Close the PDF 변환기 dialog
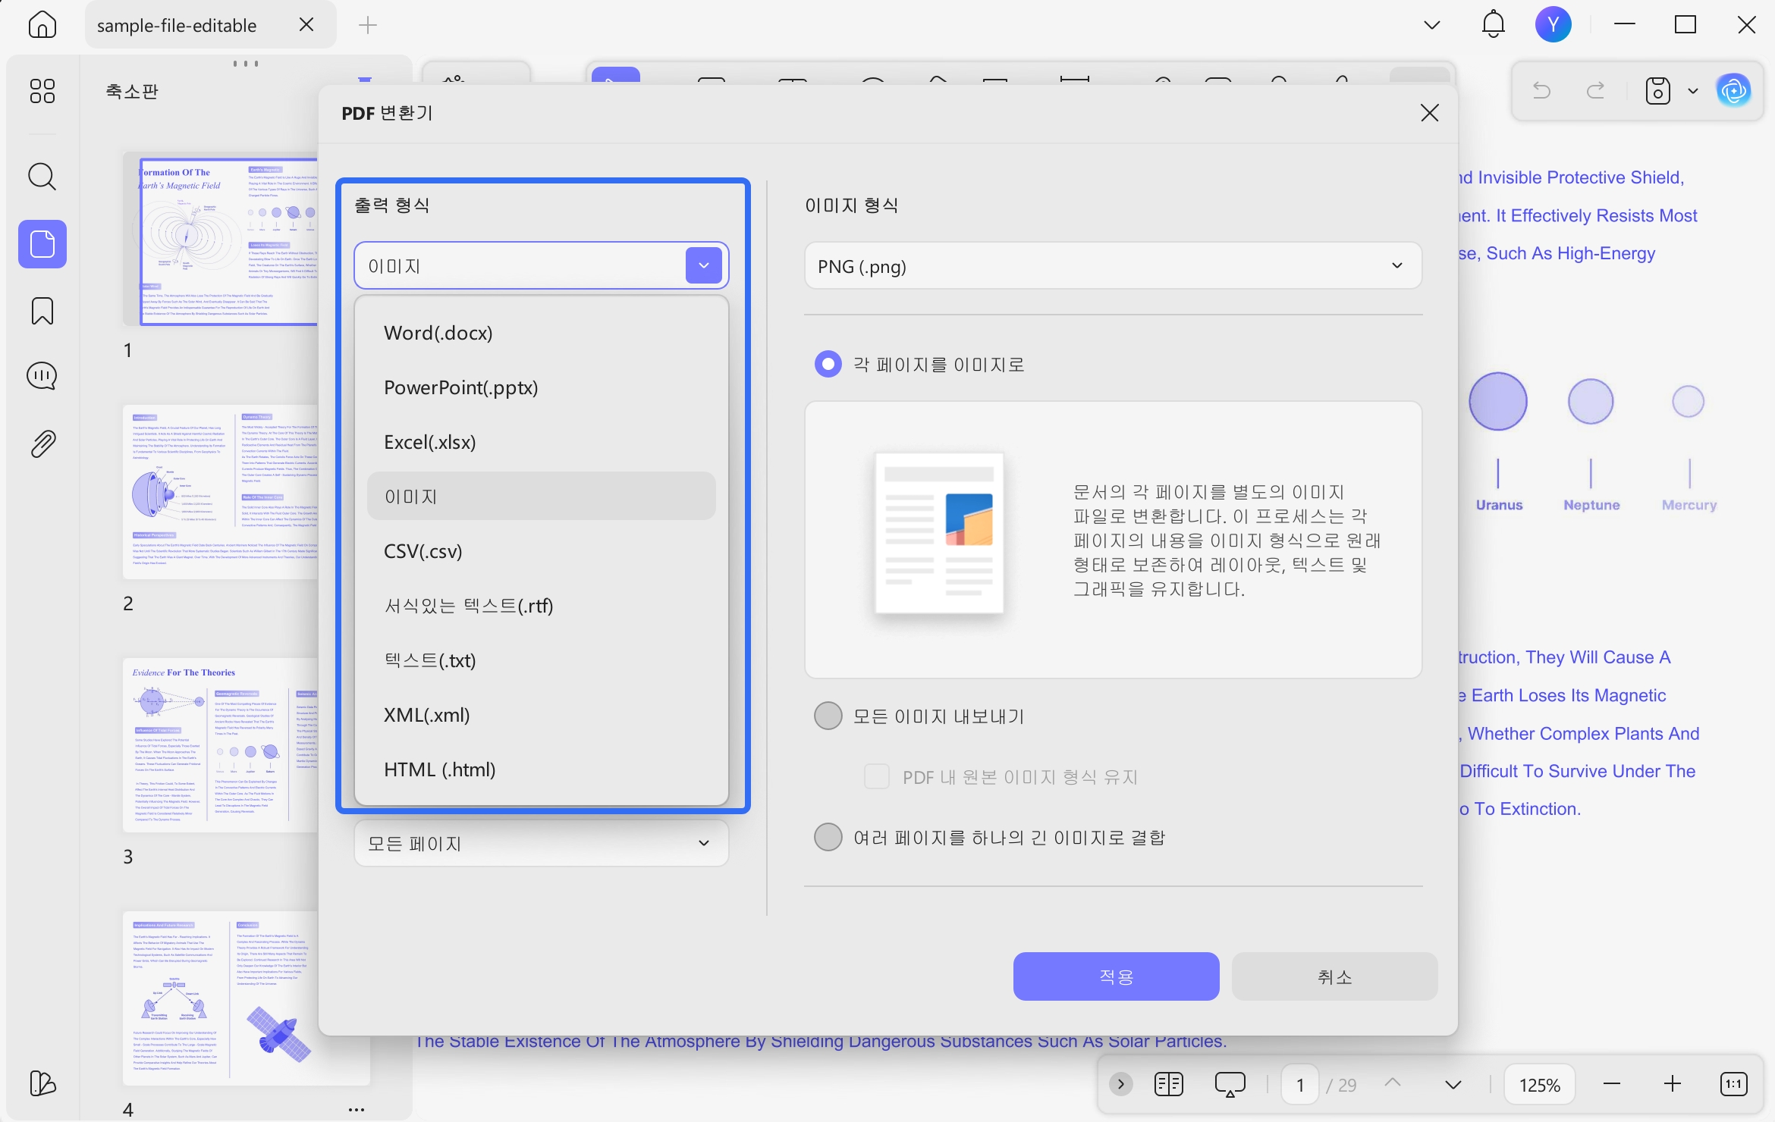Viewport: 1775px width, 1122px height. [1429, 113]
